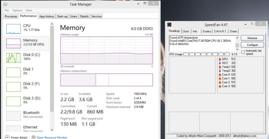Click the '219 MB' hardware reserved value
269x139 pixels.
[139, 107]
